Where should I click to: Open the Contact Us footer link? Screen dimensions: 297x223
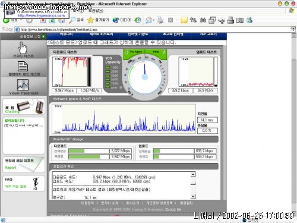pos(173,209)
